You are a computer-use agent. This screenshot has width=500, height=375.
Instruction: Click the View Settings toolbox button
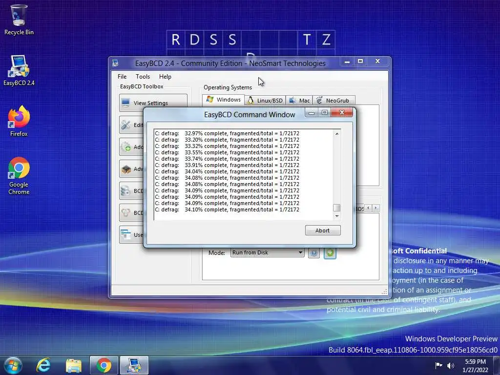tap(153, 103)
